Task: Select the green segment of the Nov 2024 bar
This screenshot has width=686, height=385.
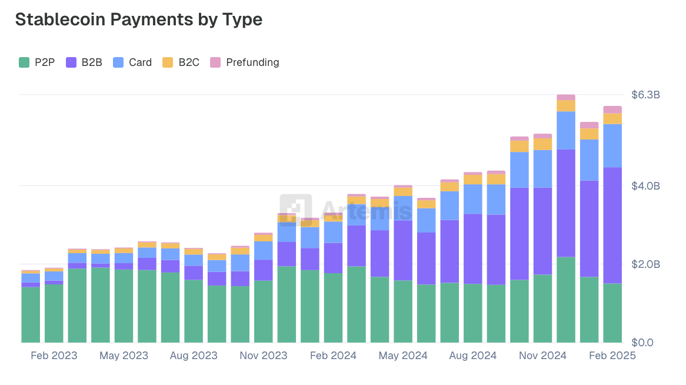Action: pyautogui.click(x=542, y=306)
